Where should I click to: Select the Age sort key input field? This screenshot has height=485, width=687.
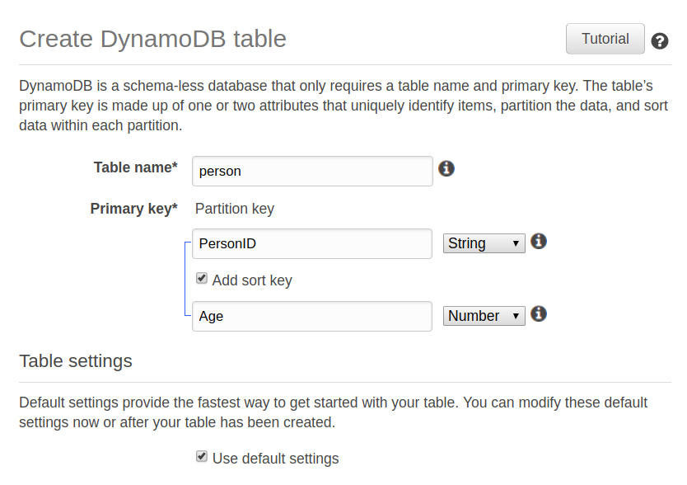point(312,316)
